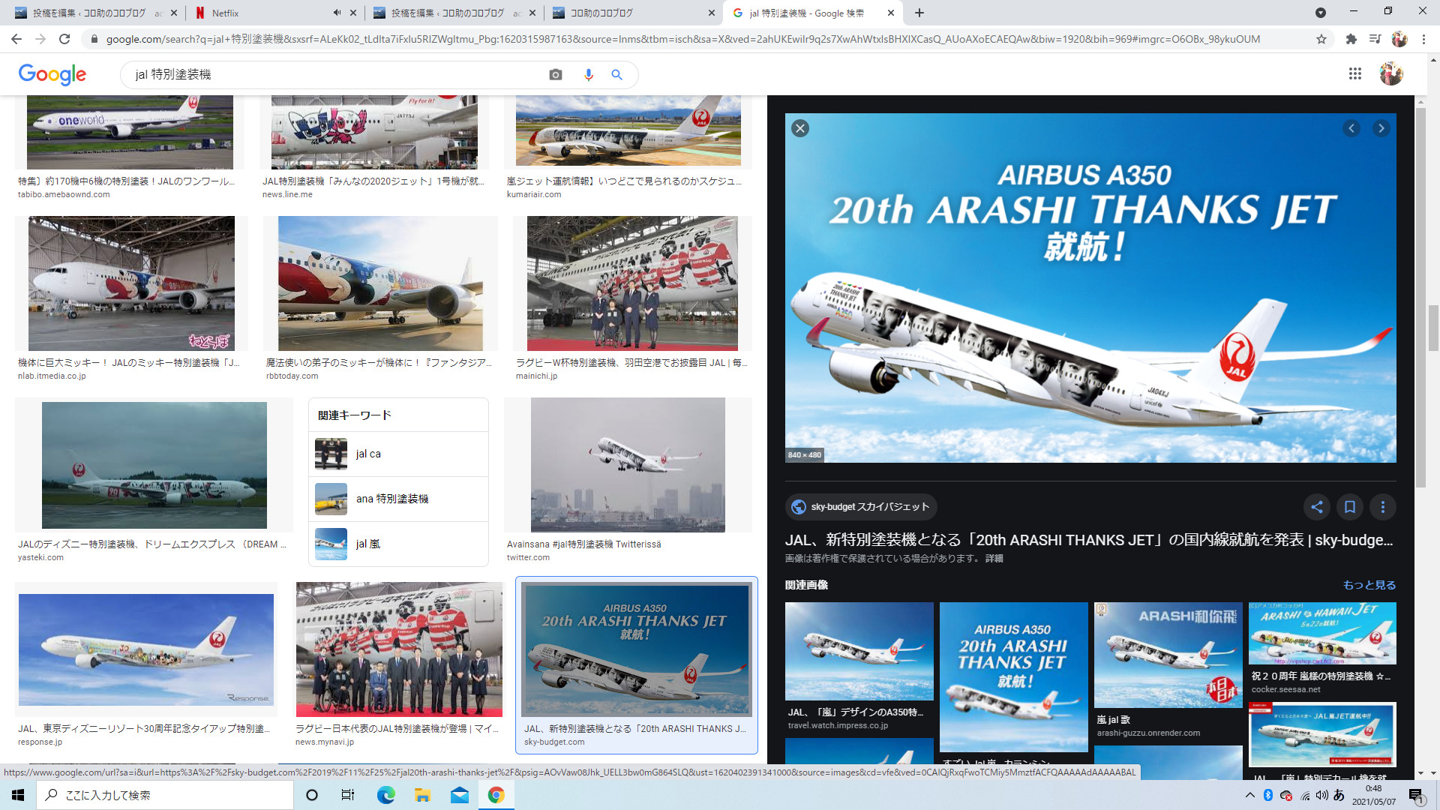
Task: Share the previewed image
Action: tap(1317, 507)
